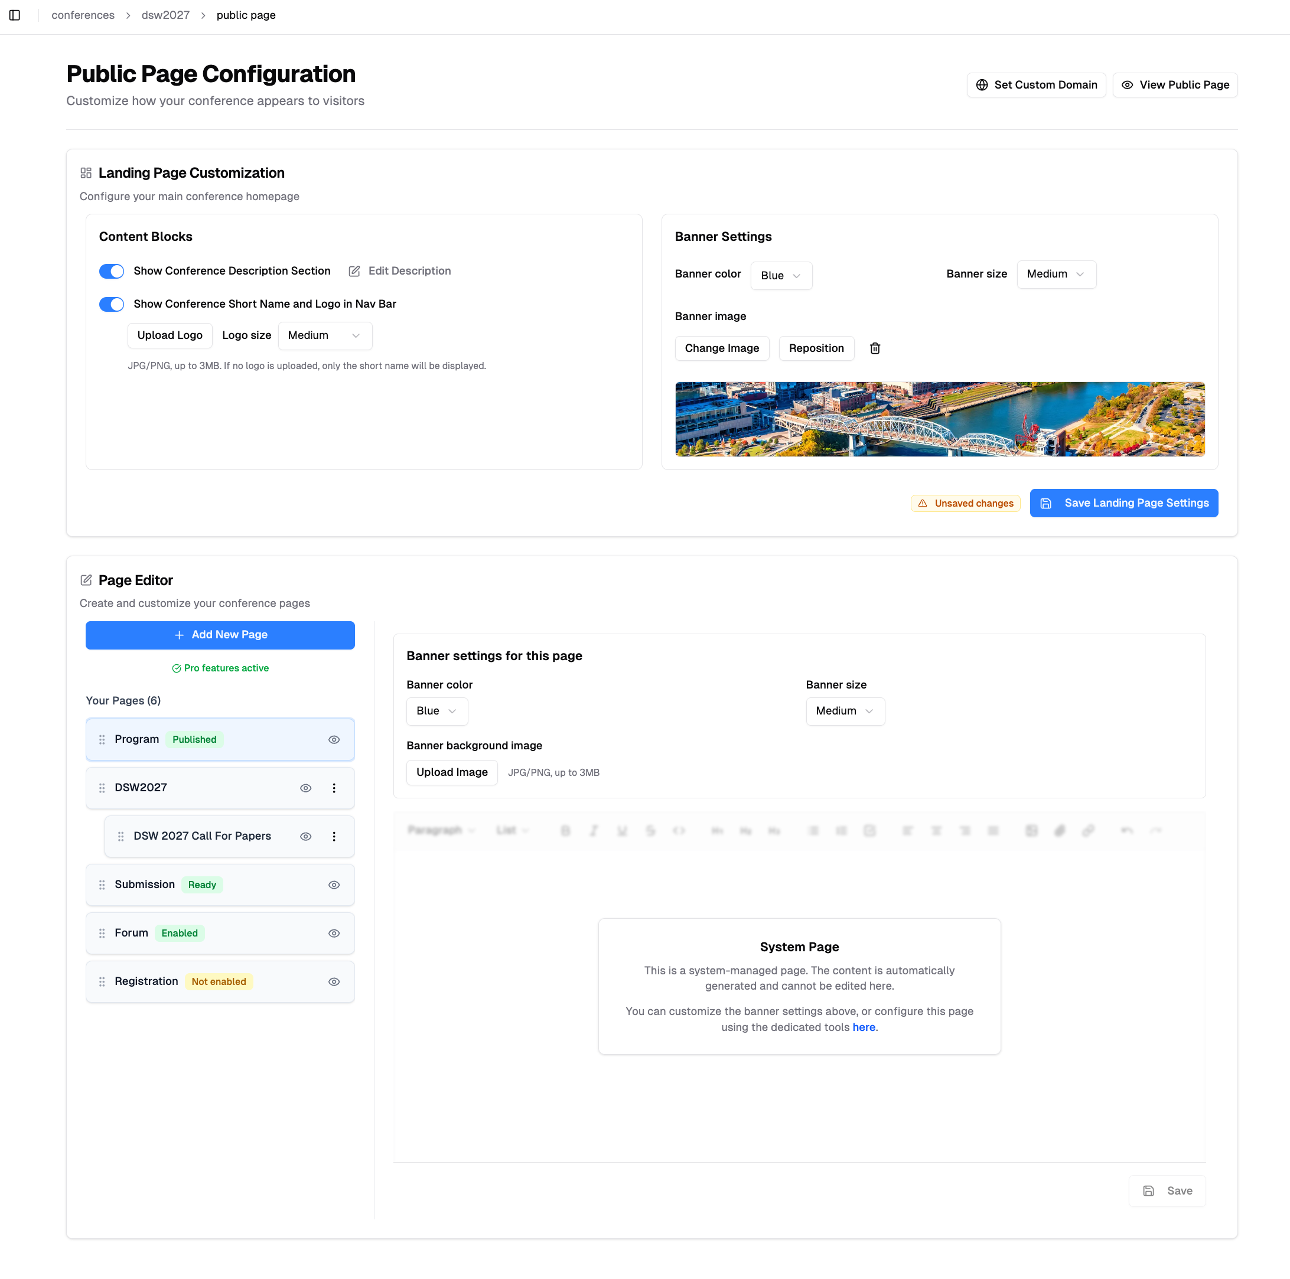Click the Forum page drag handle
This screenshot has height=1279, width=1290.
click(102, 933)
